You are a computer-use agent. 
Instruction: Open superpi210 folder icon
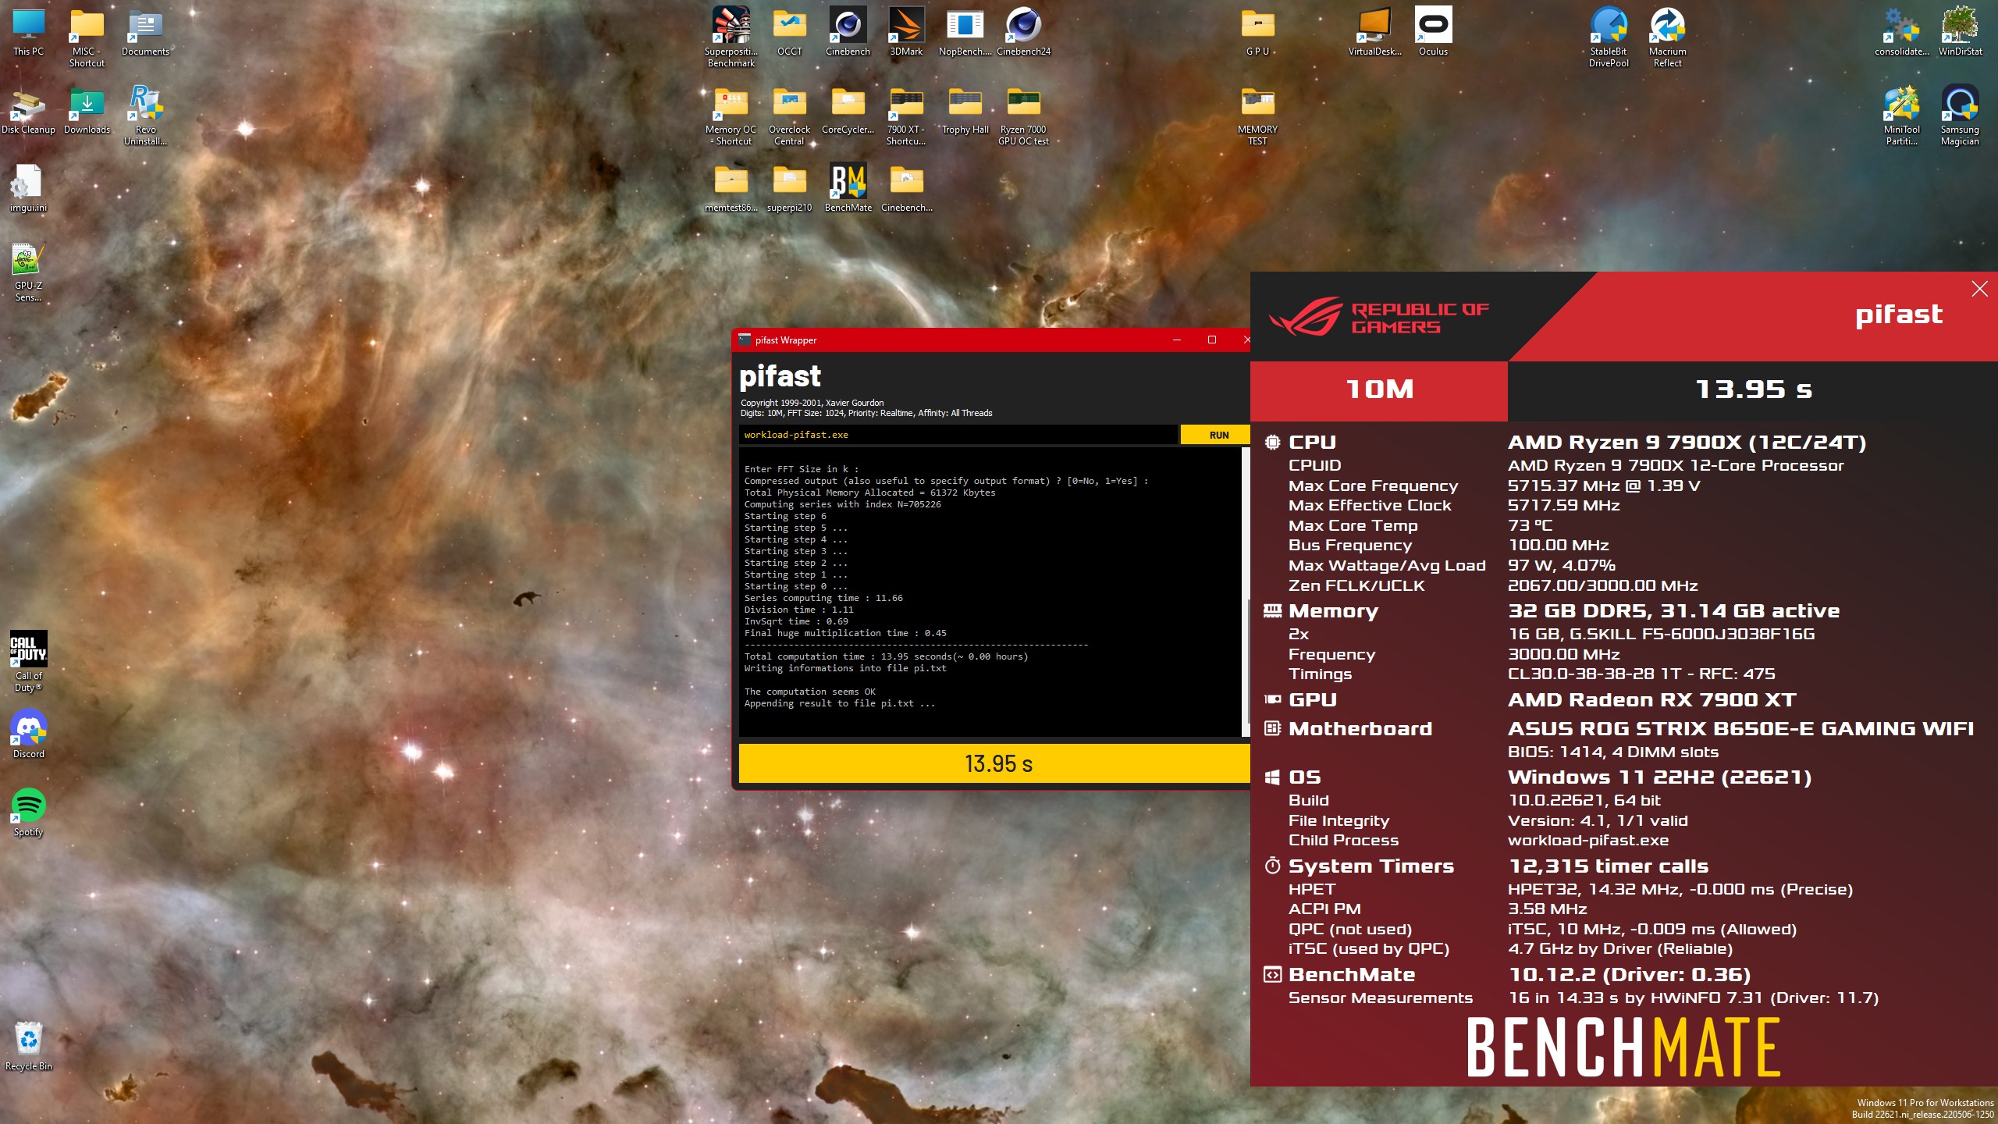pyautogui.click(x=789, y=189)
